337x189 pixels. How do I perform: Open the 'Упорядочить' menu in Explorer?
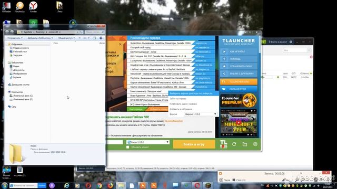coord(15,38)
